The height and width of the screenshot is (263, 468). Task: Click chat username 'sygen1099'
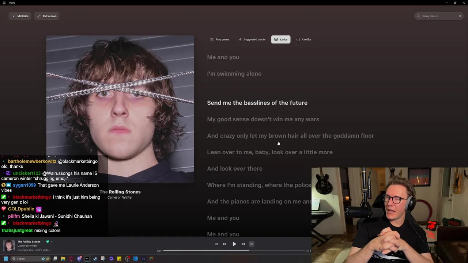click(24, 185)
